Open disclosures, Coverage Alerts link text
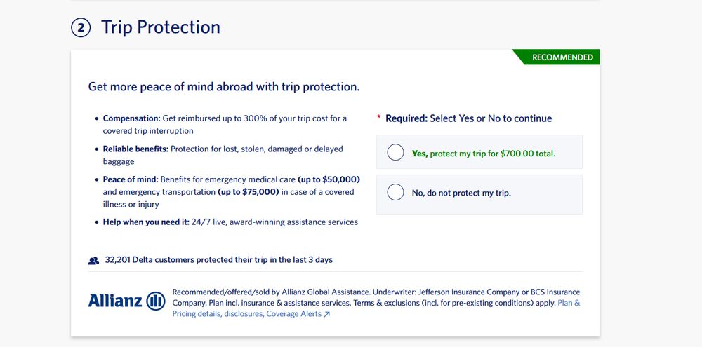The image size is (702, 347). click(272, 314)
